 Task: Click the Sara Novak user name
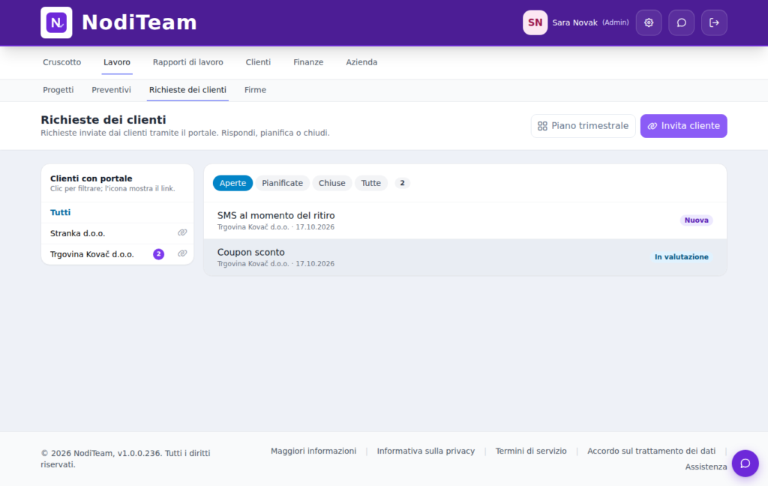pyautogui.click(x=574, y=22)
